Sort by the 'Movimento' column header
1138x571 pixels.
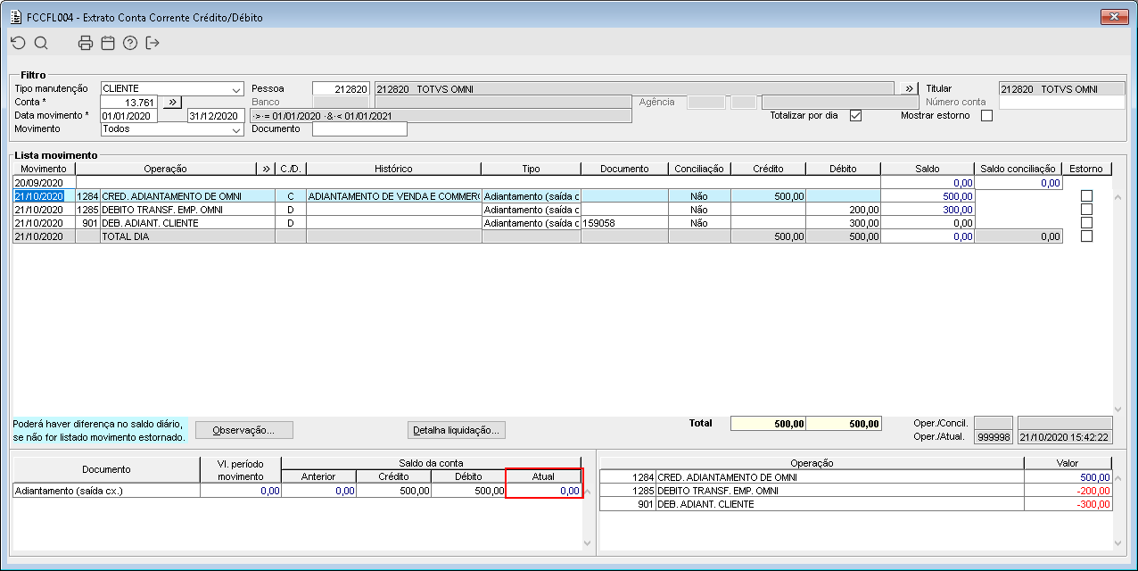44,169
